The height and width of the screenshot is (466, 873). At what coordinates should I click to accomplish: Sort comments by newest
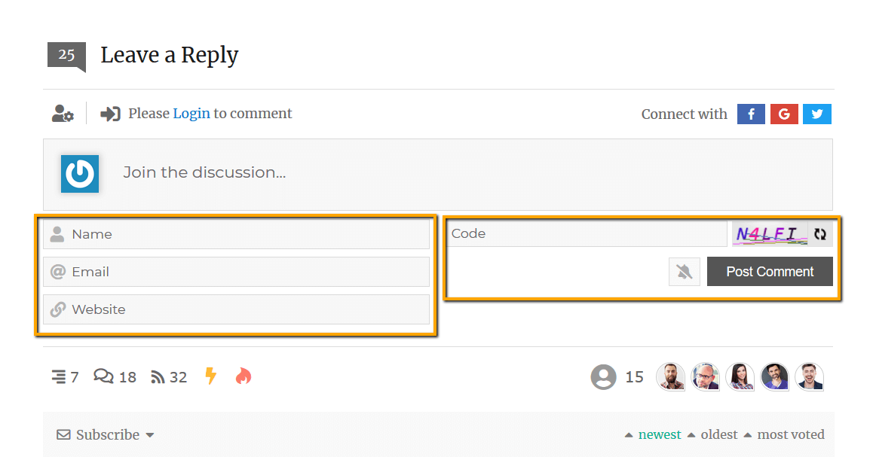[x=660, y=434]
